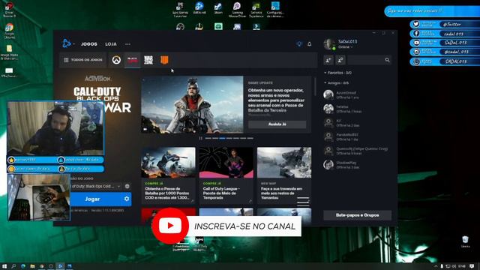Open the GeForce Experience desktop shortcut
This screenshot has height=270, width=480.
point(256,10)
